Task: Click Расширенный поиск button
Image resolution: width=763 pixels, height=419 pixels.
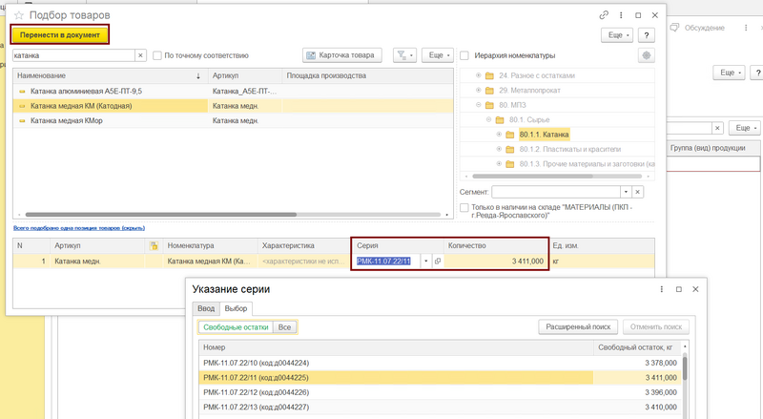Action: [578, 327]
